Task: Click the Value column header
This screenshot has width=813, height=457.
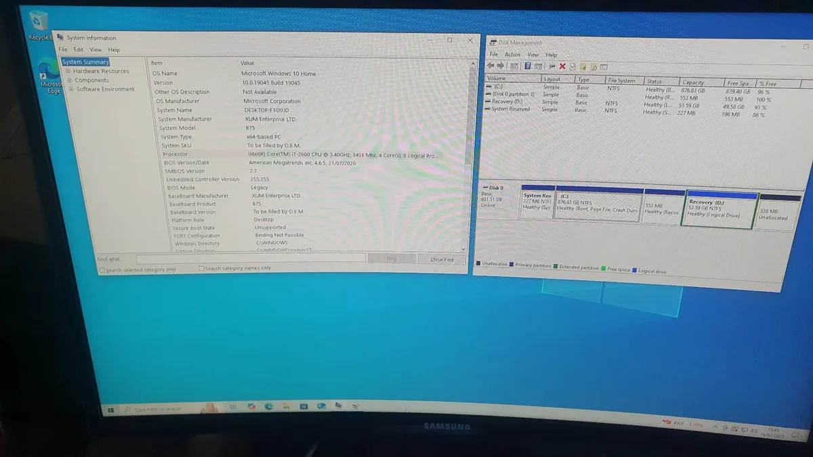Action: click(352, 63)
